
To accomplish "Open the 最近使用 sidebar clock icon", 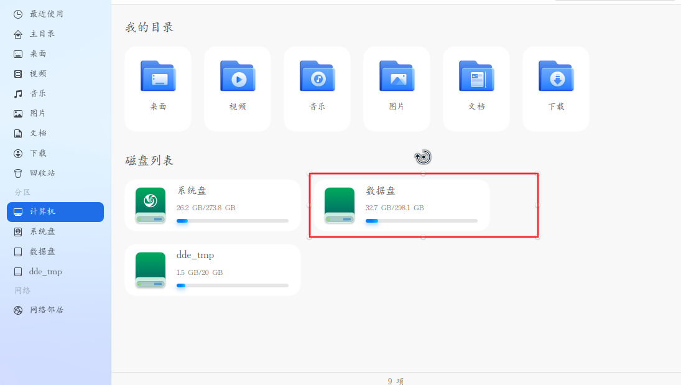I will tap(18, 14).
